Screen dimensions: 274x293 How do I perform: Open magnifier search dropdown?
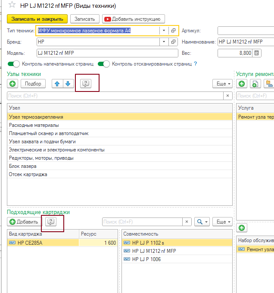tap(202, 222)
